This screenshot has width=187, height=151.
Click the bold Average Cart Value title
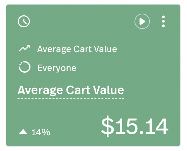point(71,90)
